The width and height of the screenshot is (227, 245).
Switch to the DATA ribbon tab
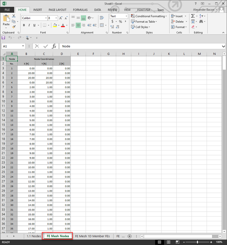pos(97,10)
